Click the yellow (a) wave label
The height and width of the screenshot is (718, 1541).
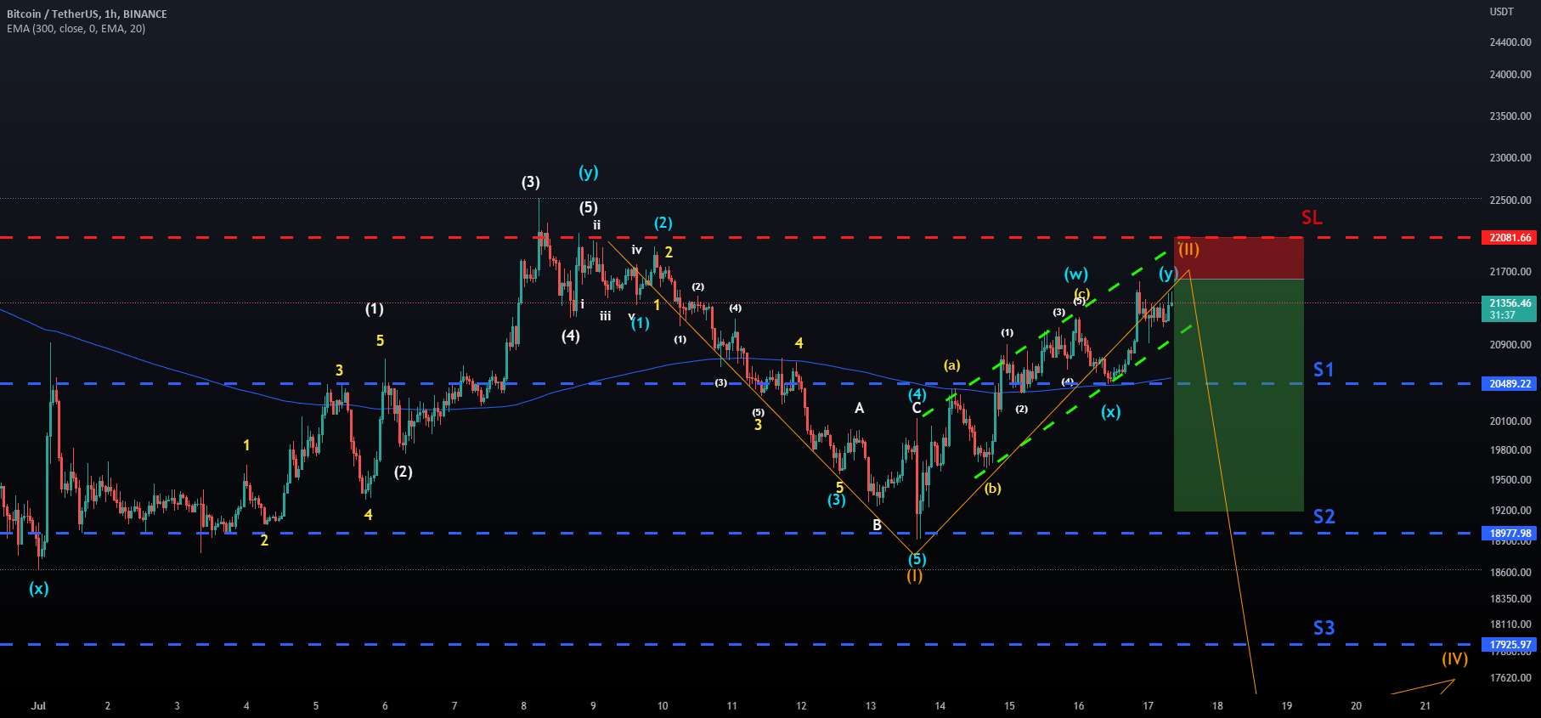point(951,365)
